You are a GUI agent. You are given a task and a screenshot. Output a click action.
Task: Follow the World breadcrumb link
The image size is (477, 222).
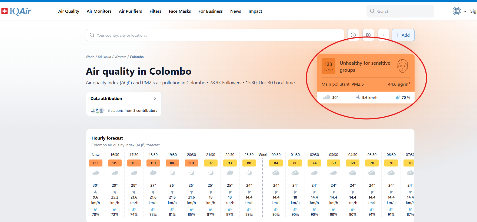90,57
